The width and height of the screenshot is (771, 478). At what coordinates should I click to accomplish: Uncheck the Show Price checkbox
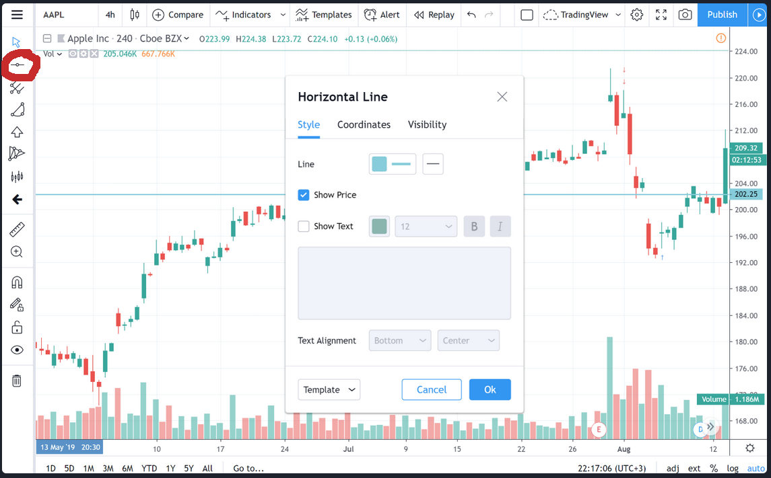pos(304,195)
